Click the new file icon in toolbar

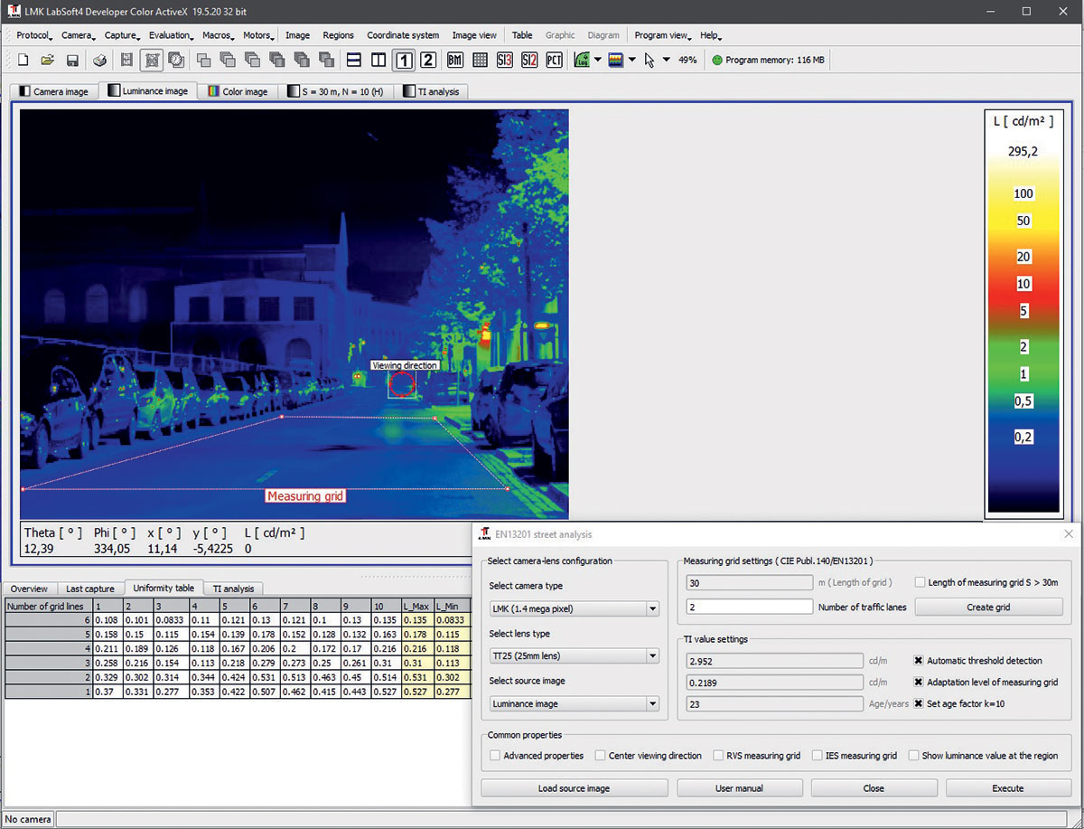(23, 61)
